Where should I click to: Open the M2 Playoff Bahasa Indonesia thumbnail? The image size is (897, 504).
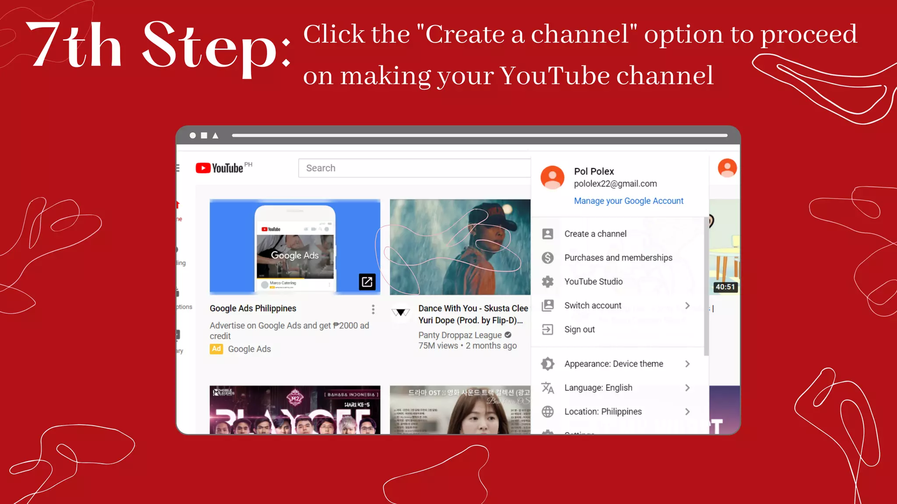pos(295,410)
